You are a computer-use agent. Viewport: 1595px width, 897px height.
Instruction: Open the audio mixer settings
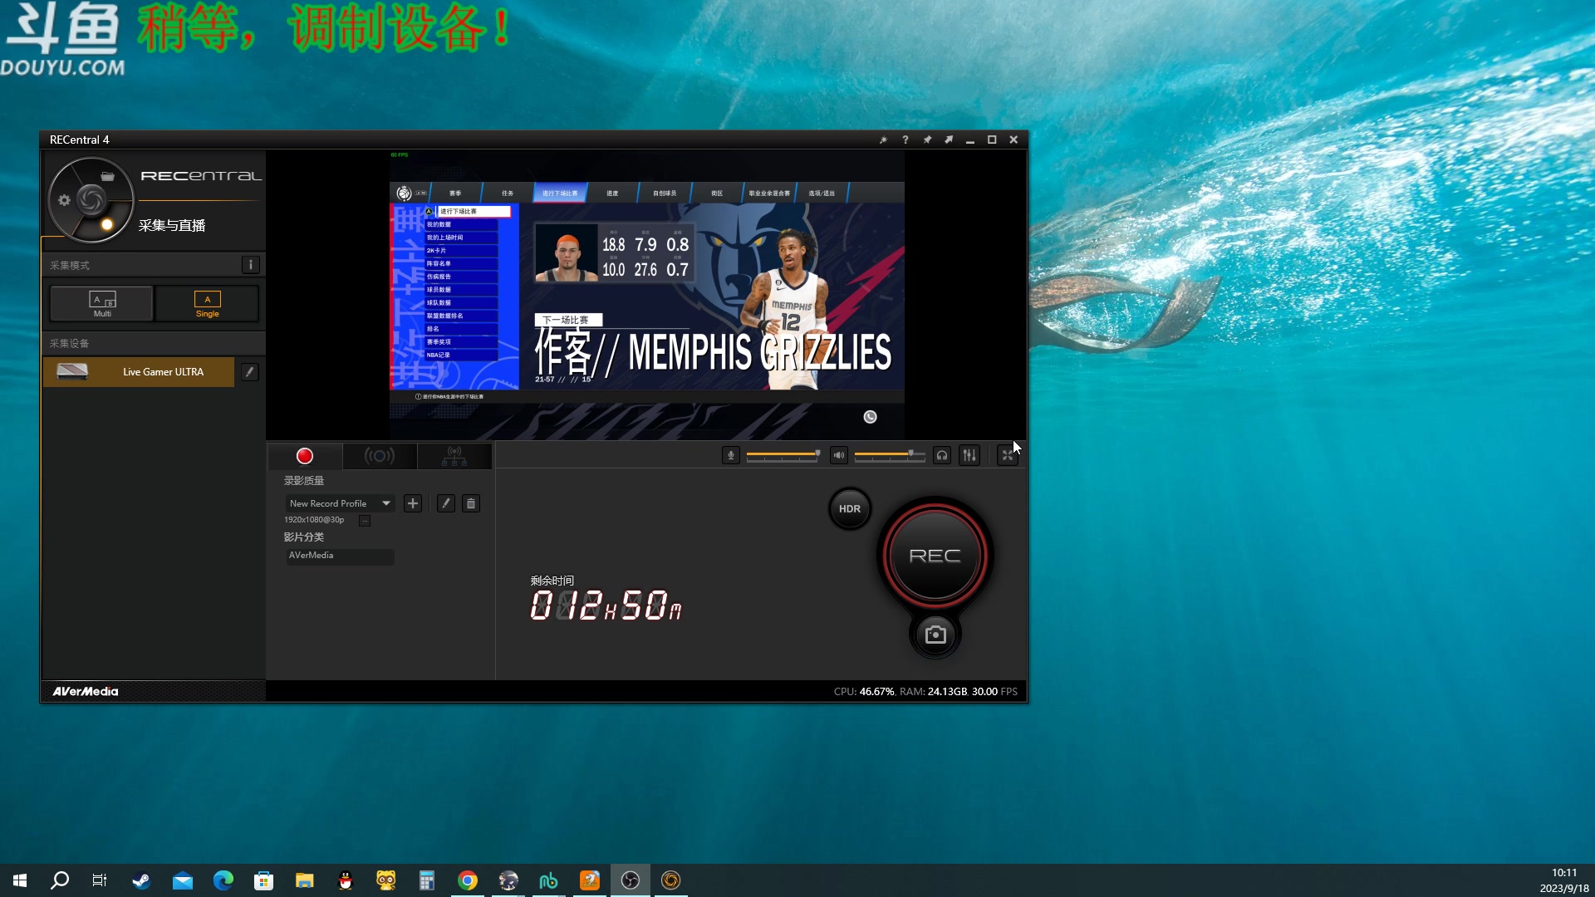point(969,455)
